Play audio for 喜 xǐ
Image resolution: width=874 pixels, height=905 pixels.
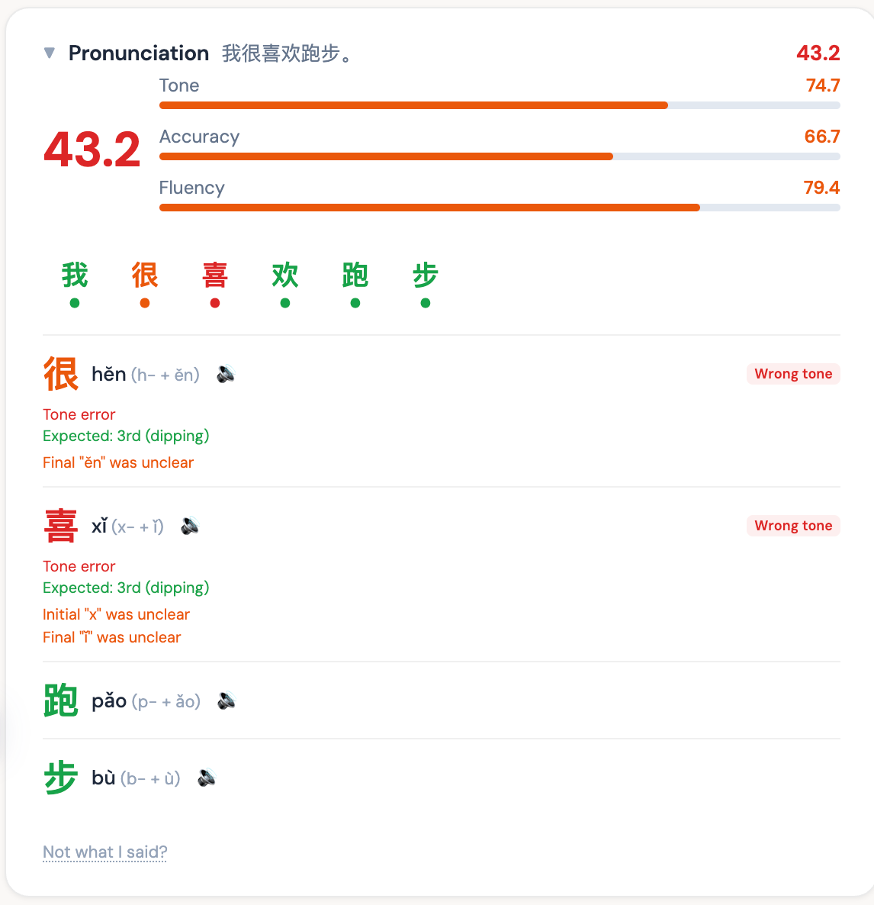tap(190, 526)
